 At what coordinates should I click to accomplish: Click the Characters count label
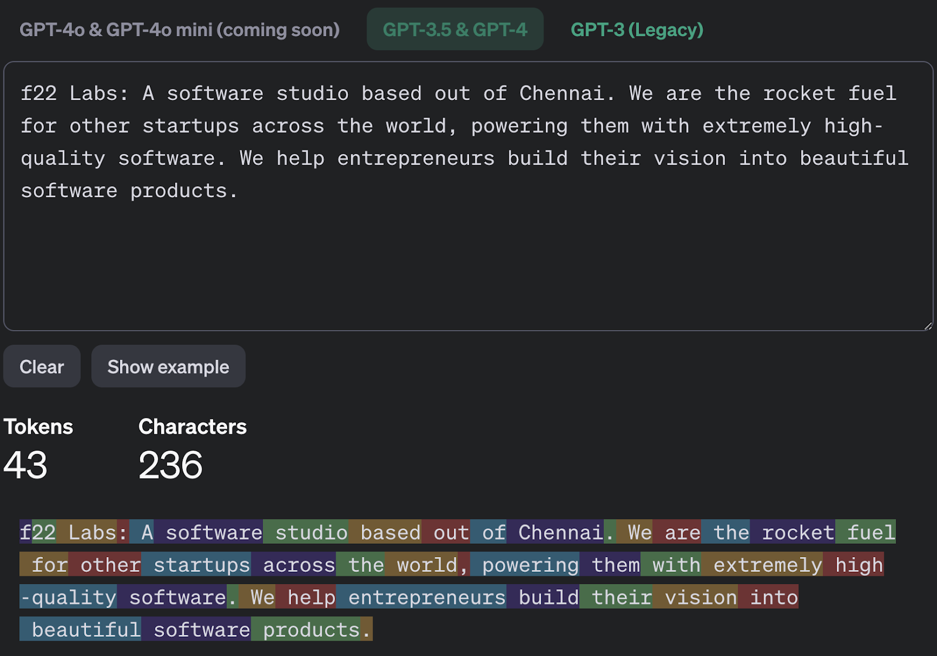[192, 427]
